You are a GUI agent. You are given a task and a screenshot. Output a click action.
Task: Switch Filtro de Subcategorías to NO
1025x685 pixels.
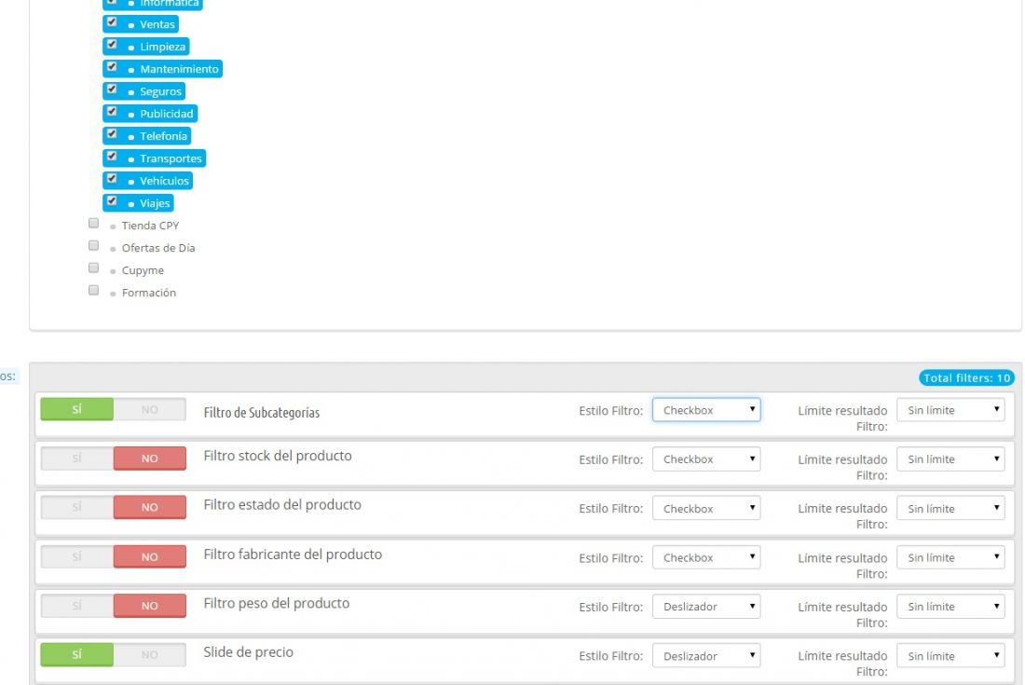(150, 410)
